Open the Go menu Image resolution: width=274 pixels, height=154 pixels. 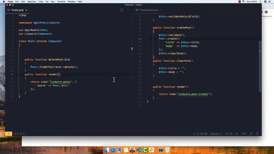(47, 2)
